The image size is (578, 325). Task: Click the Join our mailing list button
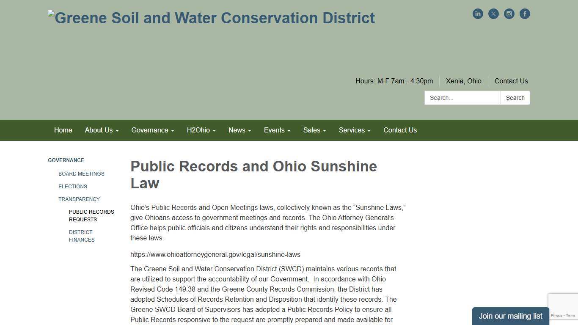coord(510,316)
